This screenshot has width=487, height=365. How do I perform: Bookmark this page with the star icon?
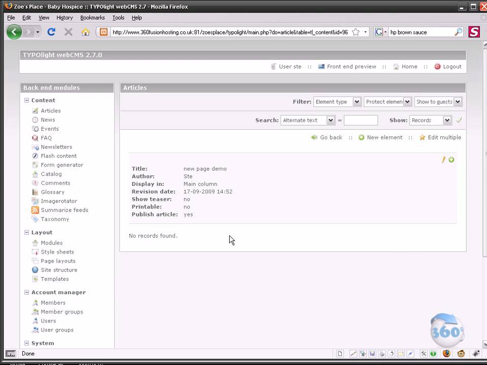point(356,32)
